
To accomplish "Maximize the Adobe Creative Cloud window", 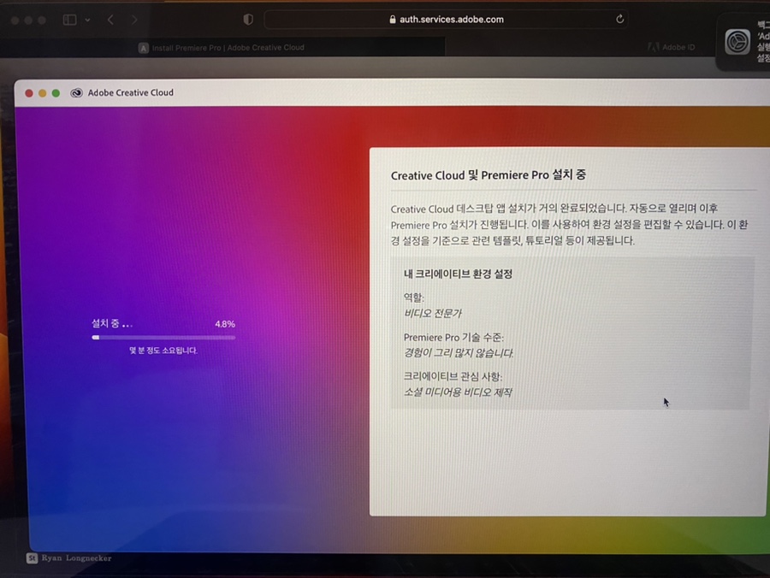I will pyautogui.click(x=56, y=93).
